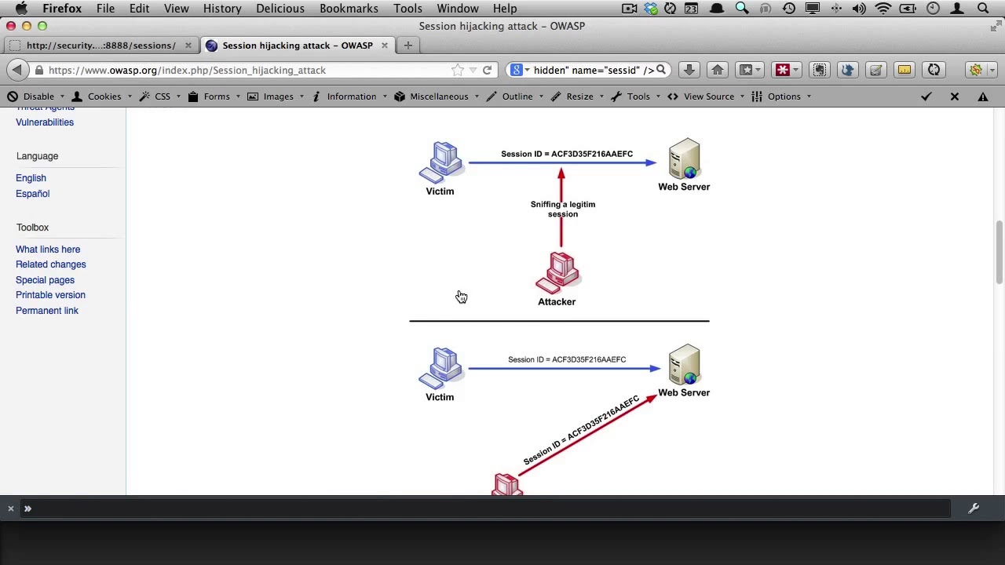Click the Downloads arrow toolbar icon
This screenshot has width=1005, height=565.
(x=689, y=70)
